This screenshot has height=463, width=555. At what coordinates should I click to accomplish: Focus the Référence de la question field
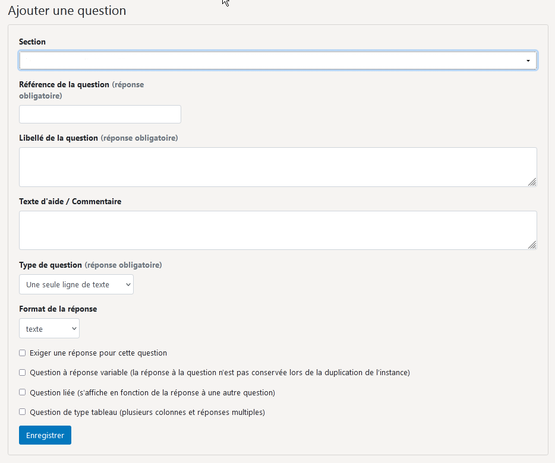[100, 114]
